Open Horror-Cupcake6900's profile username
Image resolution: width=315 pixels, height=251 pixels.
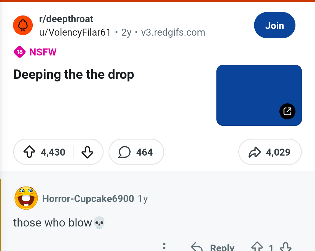point(88,199)
